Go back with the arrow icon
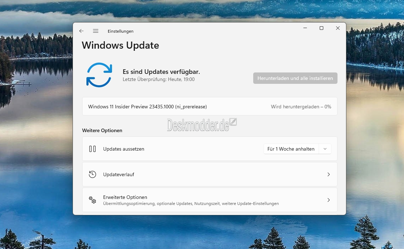Viewport: 404px width, 249px height. point(81,31)
